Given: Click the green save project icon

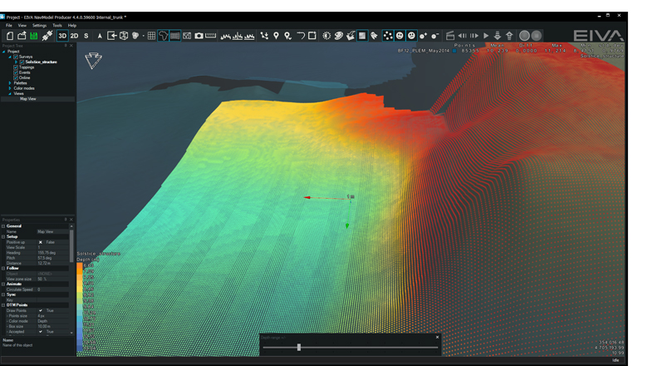Looking at the screenshot, I should 34,36.
